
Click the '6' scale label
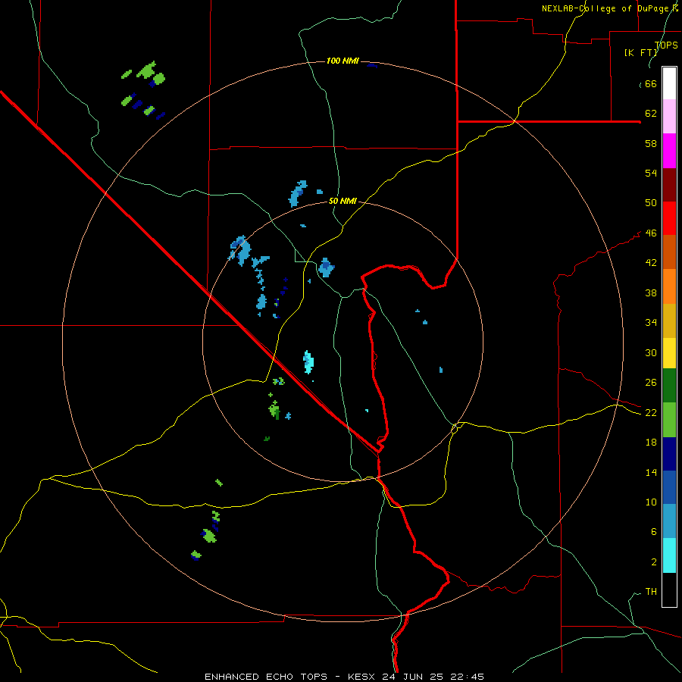653,532
